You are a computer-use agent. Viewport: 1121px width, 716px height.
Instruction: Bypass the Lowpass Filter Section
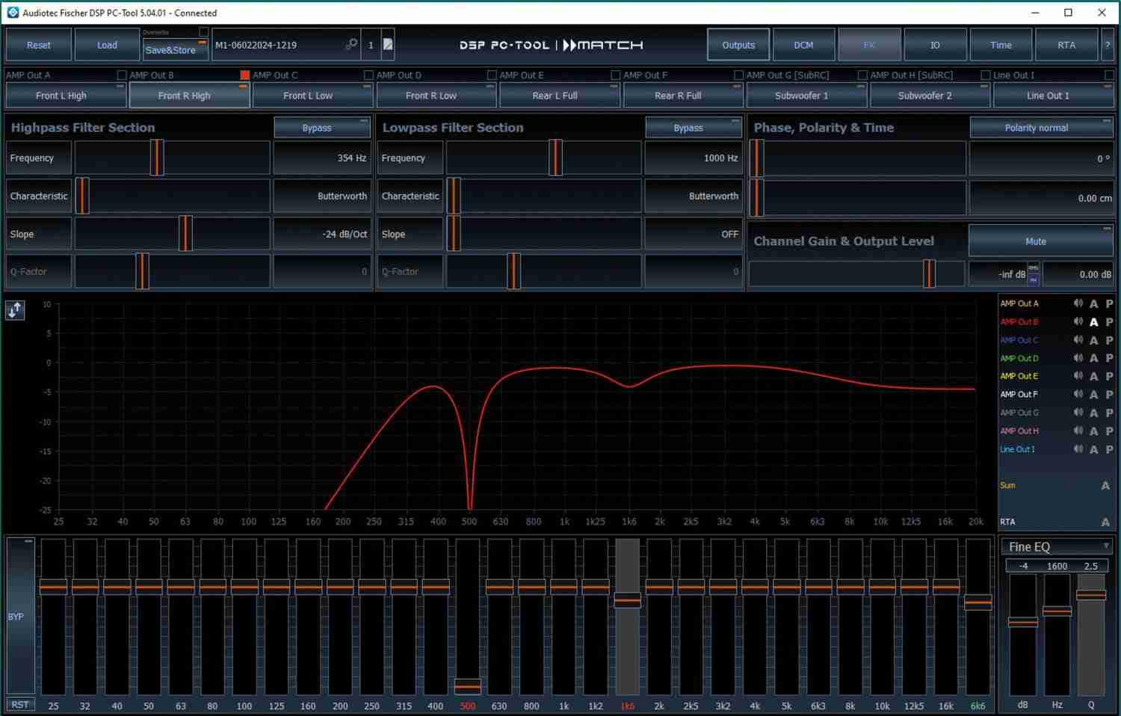click(x=694, y=128)
